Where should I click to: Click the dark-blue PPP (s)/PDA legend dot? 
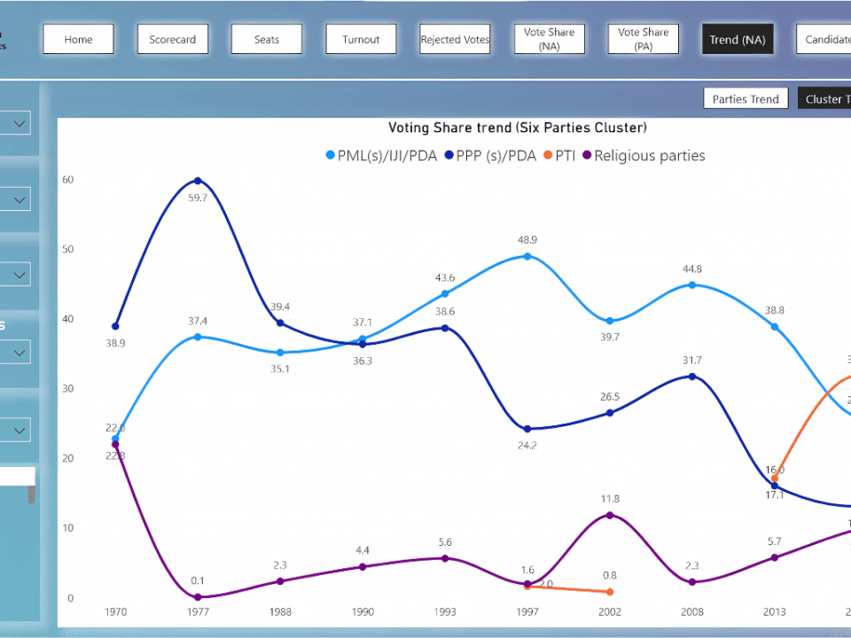pos(450,155)
